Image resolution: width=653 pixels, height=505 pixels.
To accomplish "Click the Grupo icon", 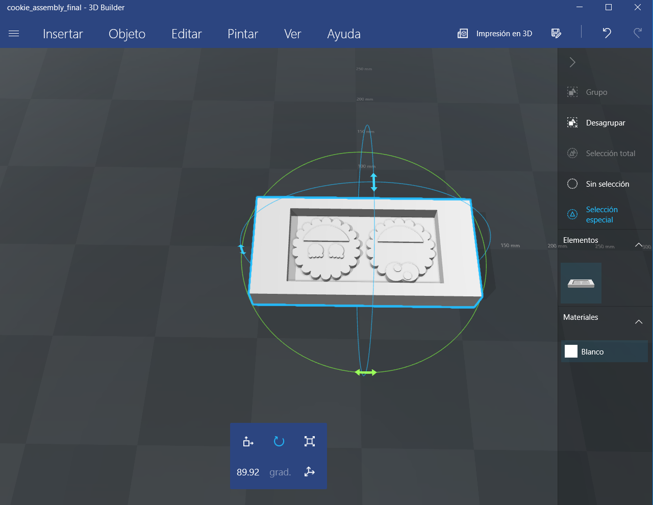I will 572,92.
